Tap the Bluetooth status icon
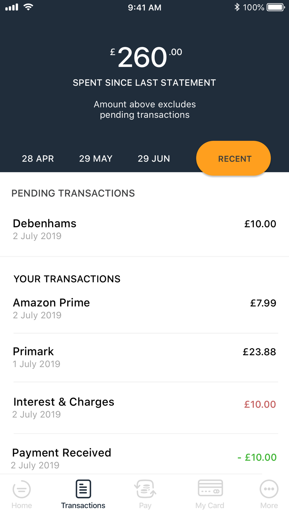Image resolution: width=289 pixels, height=513 pixels. (x=237, y=7)
